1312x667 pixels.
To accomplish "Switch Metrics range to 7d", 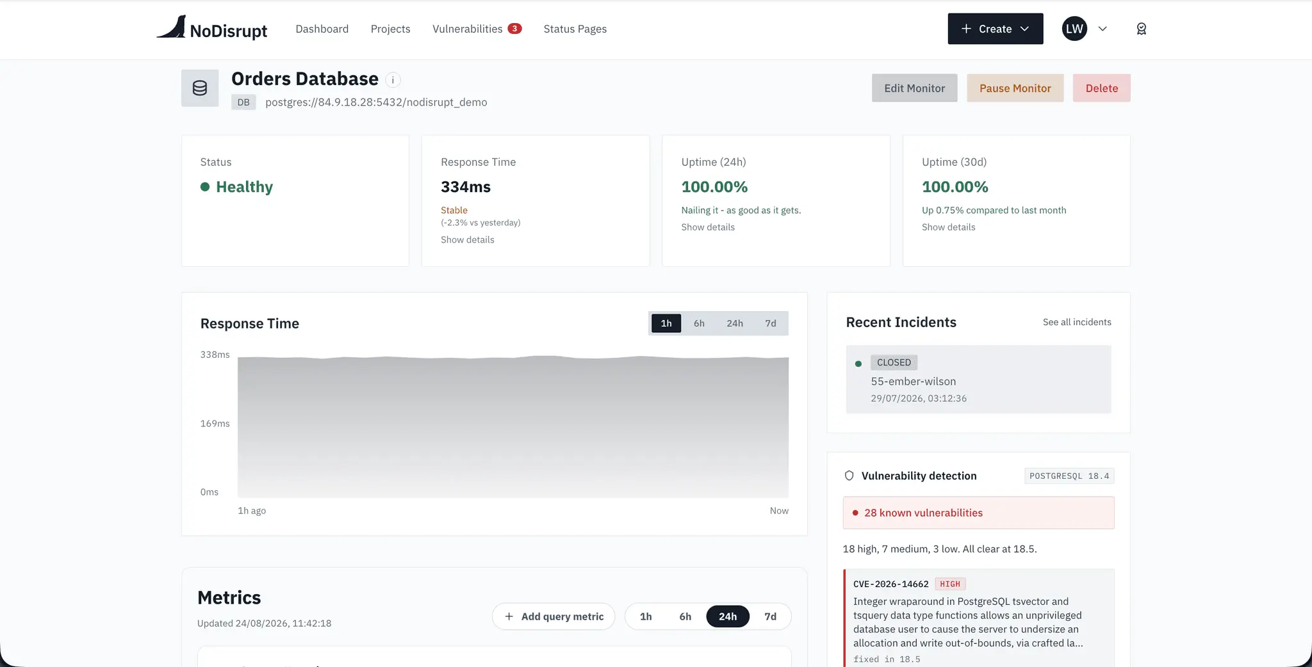I will click(770, 616).
